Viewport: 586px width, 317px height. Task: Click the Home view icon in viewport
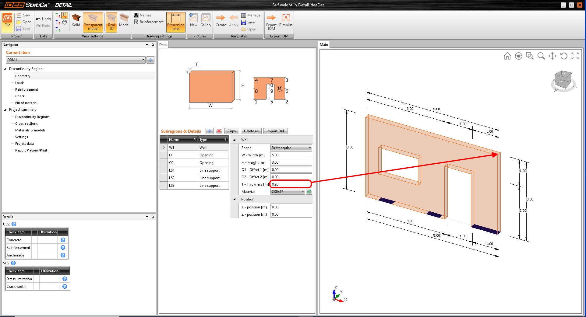pos(507,56)
